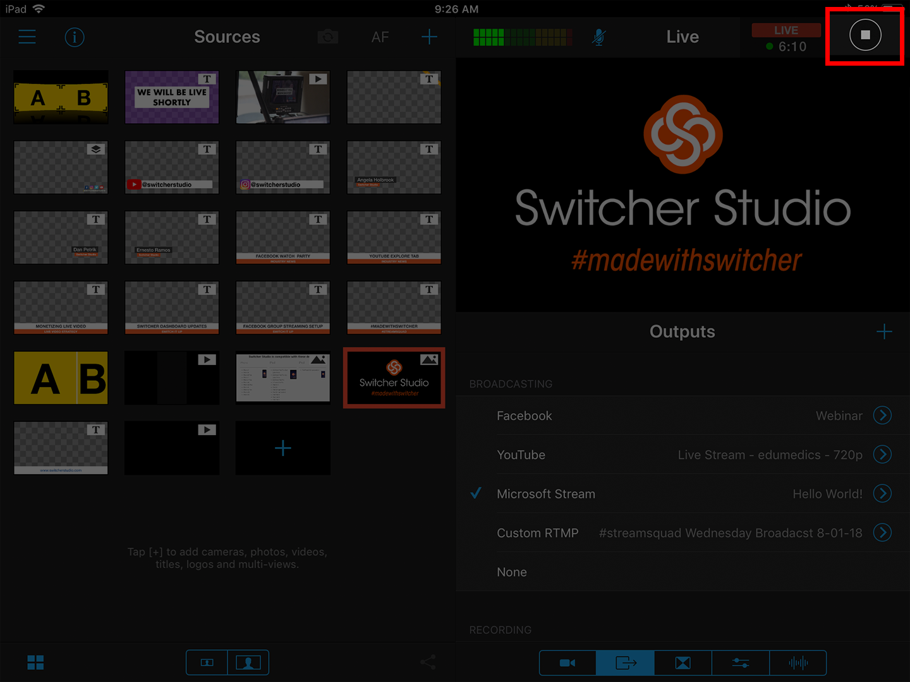Select YOUTUBE EXPLORE TAB title thumbnail
This screenshot has width=910, height=682.
click(394, 237)
